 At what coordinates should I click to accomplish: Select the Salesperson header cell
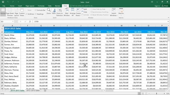(12, 32)
